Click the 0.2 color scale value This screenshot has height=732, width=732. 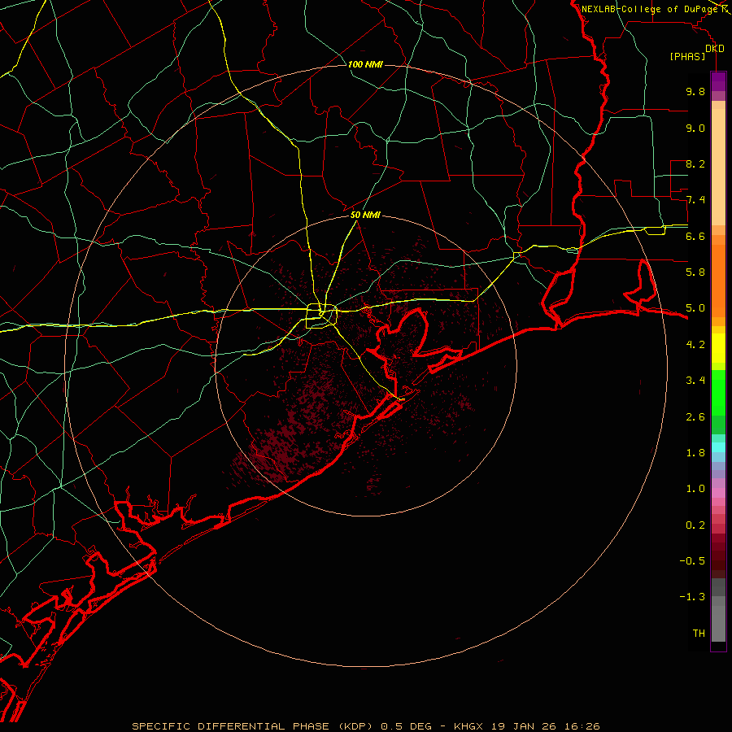695,525
